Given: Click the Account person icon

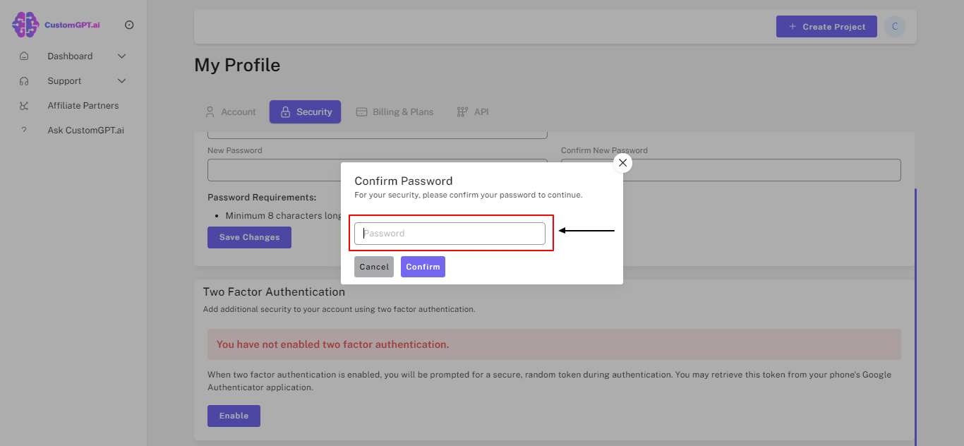Looking at the screenshot, I should [x=210, y=111].
